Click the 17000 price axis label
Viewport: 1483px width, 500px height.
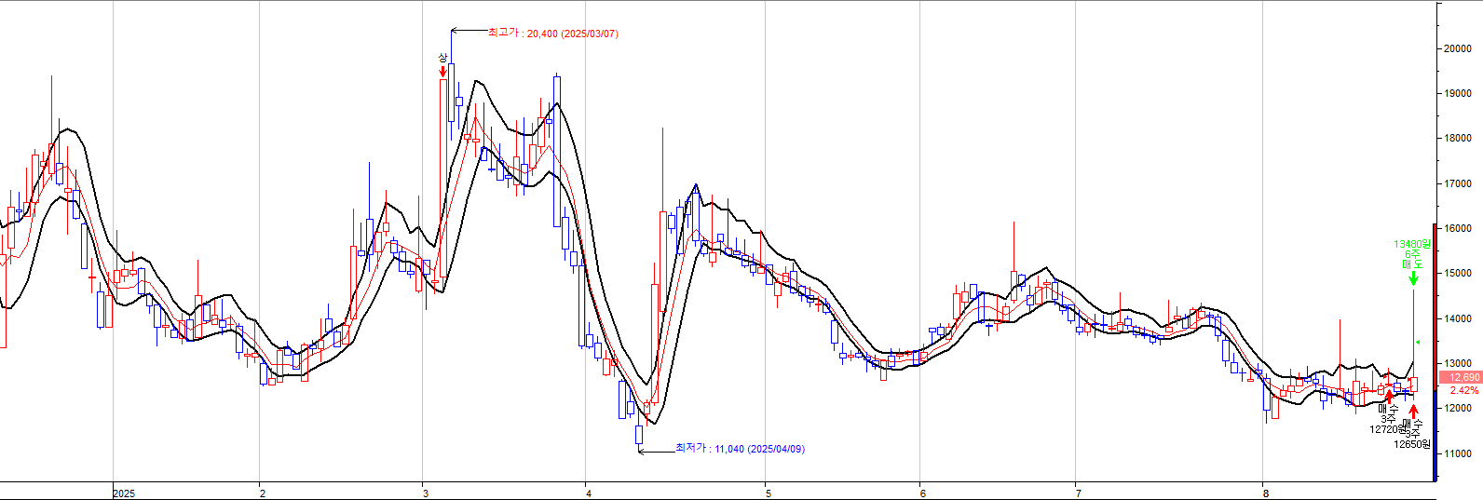1458,183
